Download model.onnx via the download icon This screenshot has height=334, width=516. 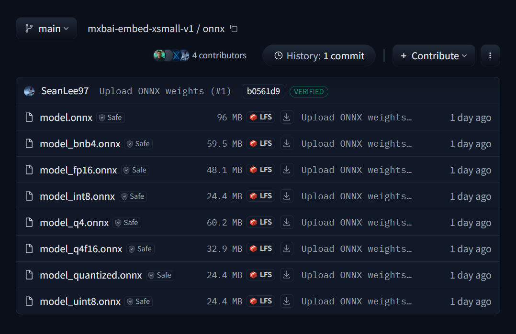pyautogui.click(x=287, y=117)
